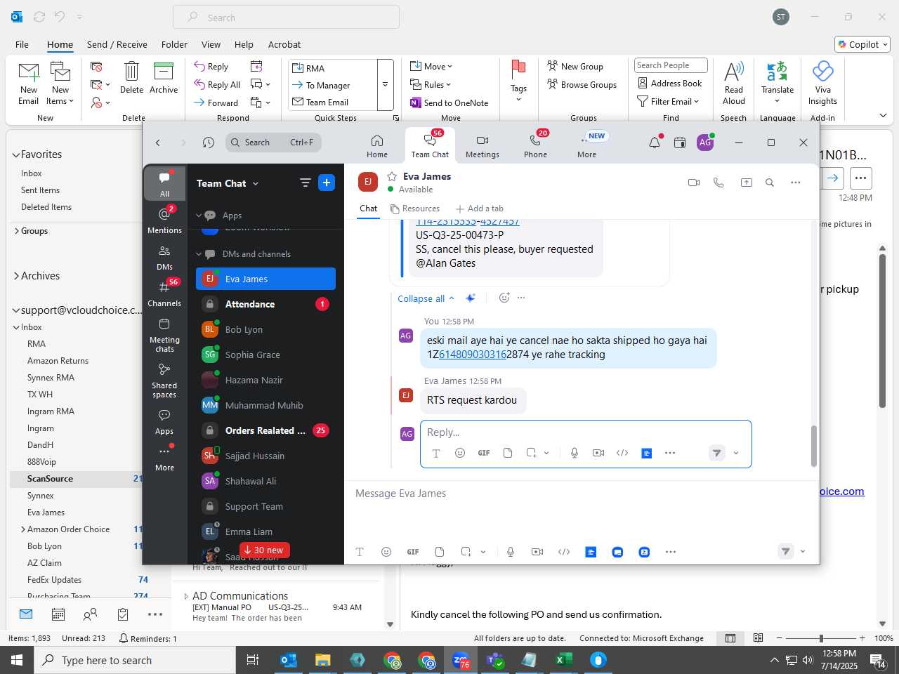Viewport: 899px width, 674px height.
Task: Click Add a tab in chat
Action: tap(480, 209)
